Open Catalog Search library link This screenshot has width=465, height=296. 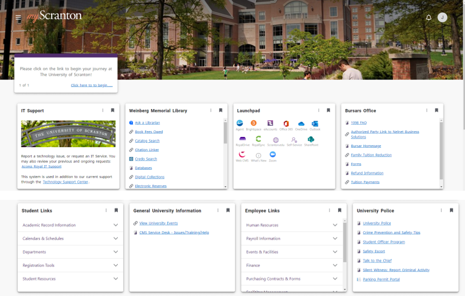[147, 141]
